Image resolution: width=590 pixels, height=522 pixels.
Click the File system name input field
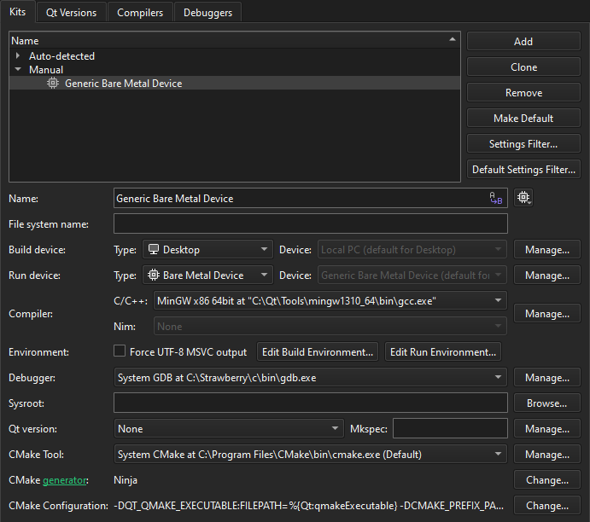[x=310, y=224]
